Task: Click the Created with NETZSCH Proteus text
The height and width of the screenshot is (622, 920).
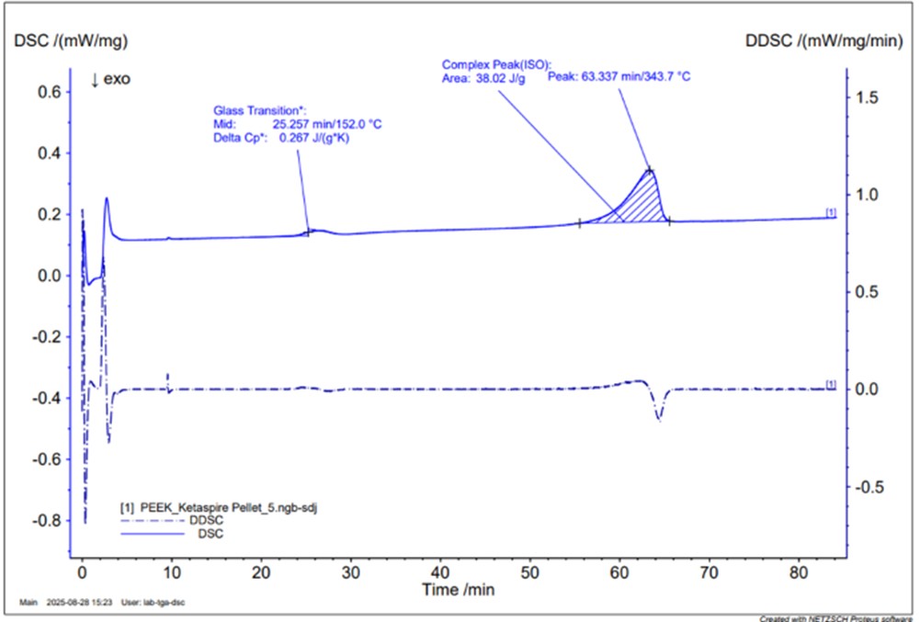Action: click(x=838, y=617)
